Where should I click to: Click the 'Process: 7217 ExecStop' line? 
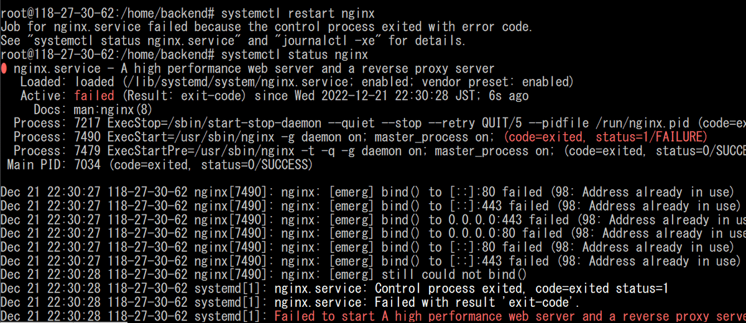point(380,122)
